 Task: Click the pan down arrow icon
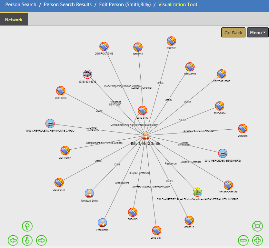[27, 240]
